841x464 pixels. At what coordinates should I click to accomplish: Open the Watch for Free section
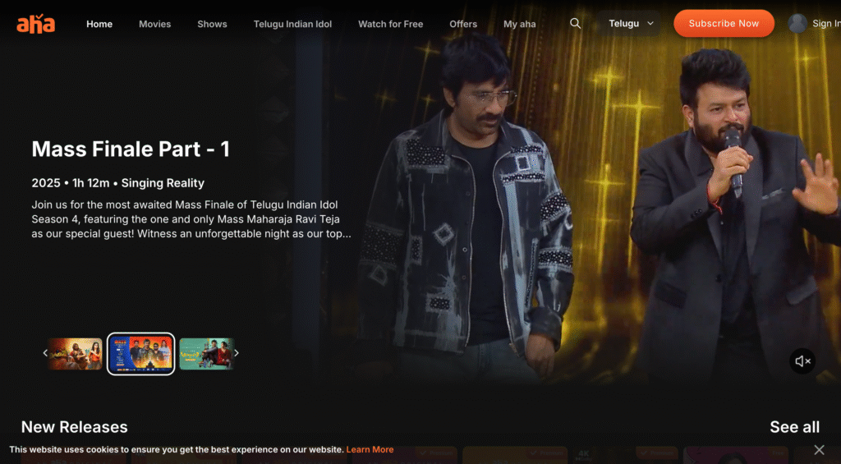pos(390,24)
